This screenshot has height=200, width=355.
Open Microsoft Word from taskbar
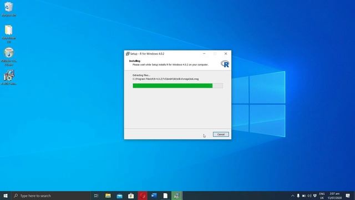[154, 196]
